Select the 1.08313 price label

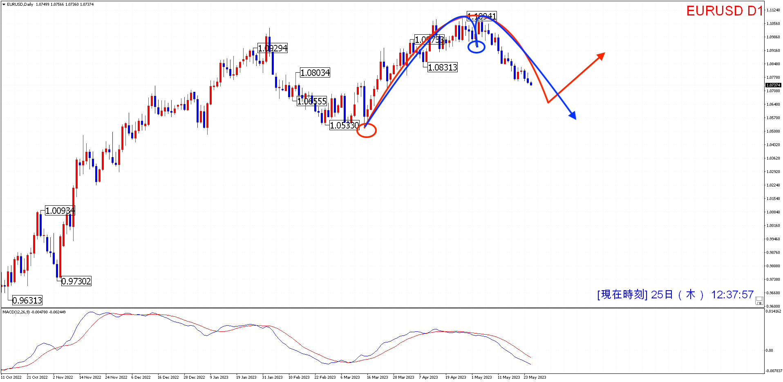click(442, 67)
